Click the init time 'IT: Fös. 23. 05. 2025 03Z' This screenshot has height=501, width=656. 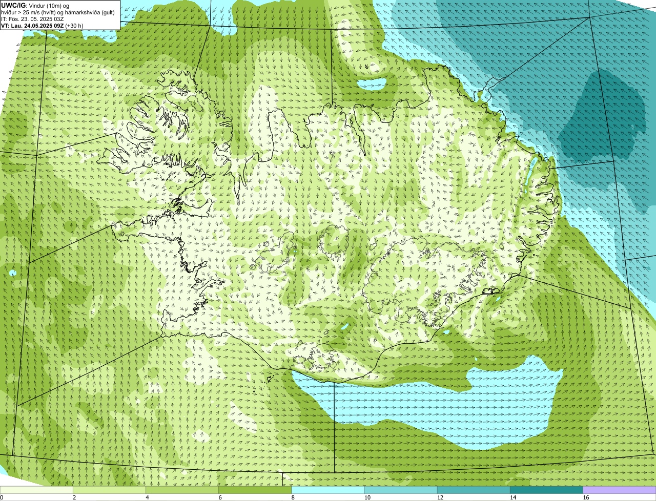click(x=32, y=19)
